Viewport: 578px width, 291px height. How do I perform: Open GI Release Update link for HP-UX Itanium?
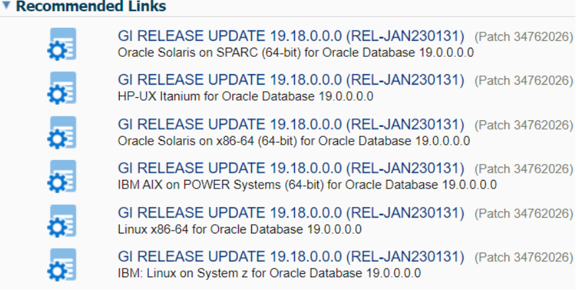291,80
